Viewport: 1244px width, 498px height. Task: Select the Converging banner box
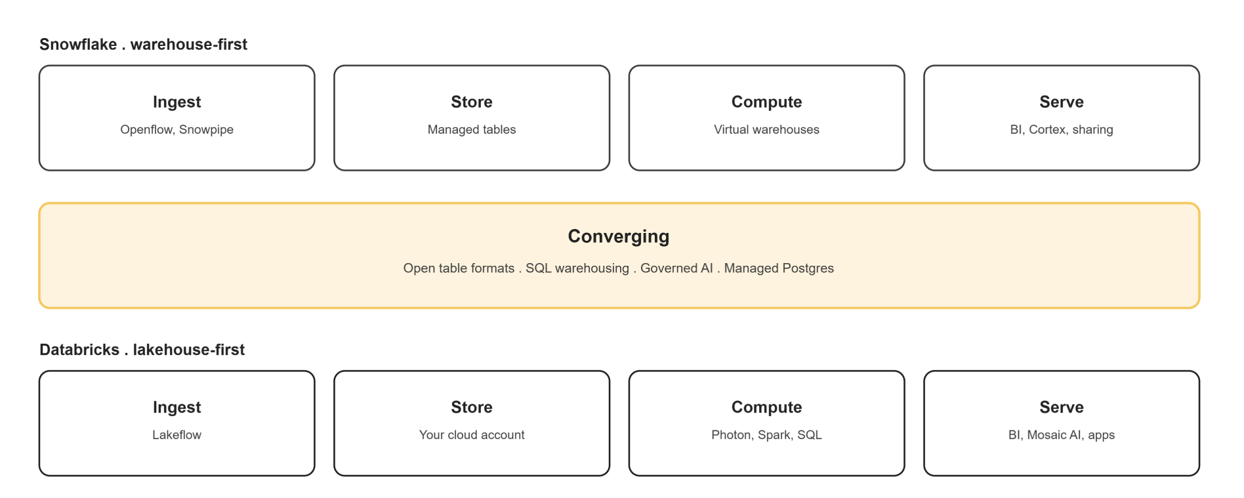coord(619,255)
